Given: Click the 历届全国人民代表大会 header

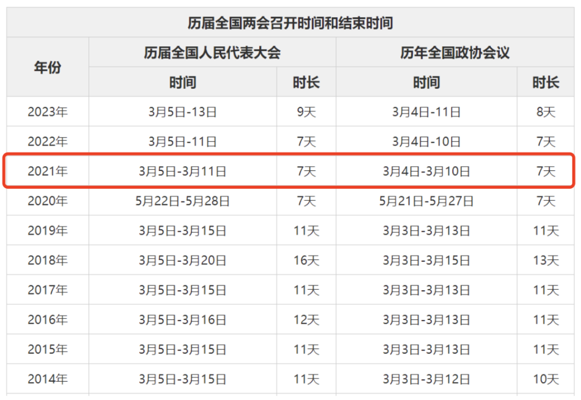Looking at the screenshot, I should coord(212,53).
